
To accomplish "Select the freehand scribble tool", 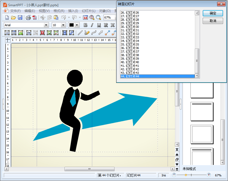I will point(87,33).
